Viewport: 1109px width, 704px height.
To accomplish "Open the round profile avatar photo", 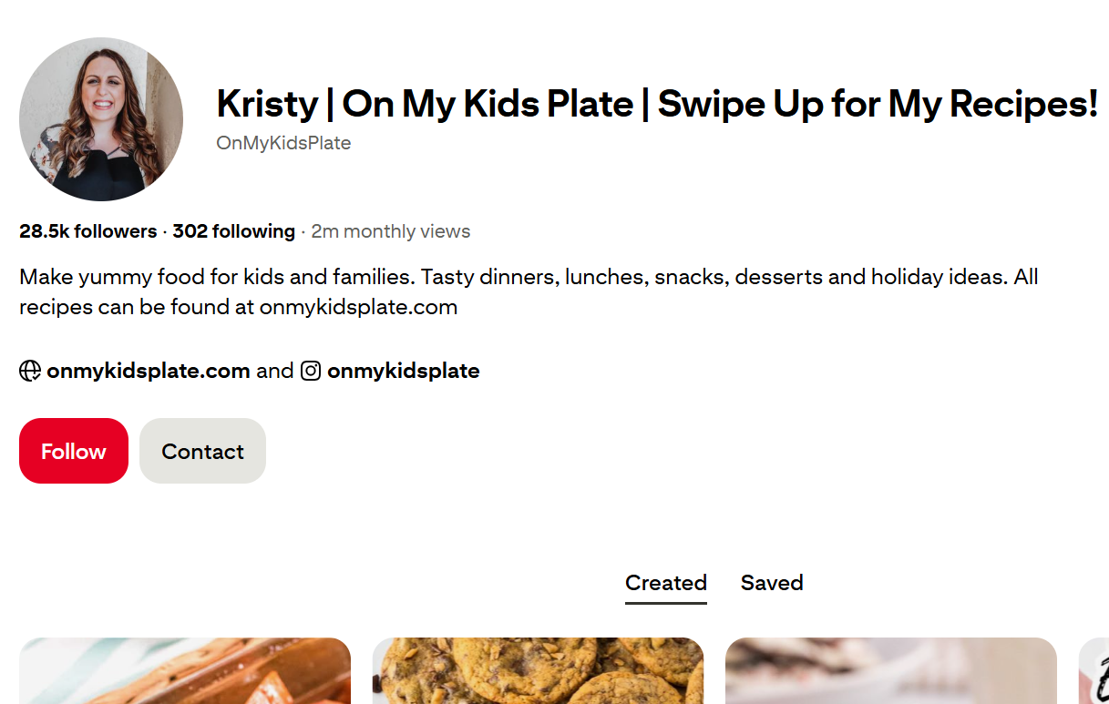I will [x=101, y=119].
